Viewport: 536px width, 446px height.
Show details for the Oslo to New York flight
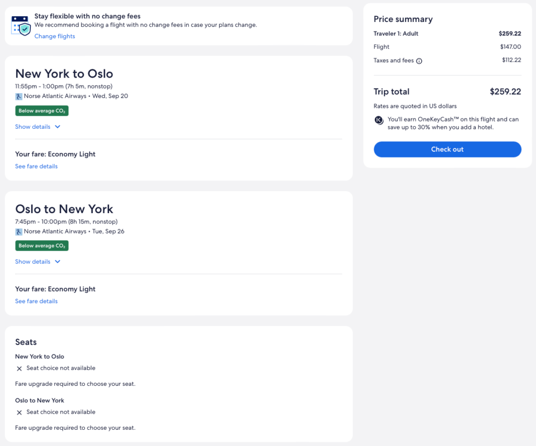pyautogui.click(x=38, y=262)
